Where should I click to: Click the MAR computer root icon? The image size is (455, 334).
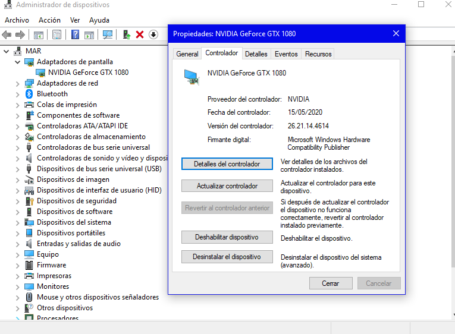(x=18, y=51)
